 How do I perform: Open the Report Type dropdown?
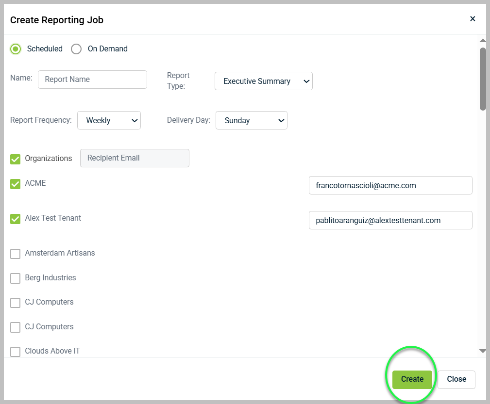263,81
